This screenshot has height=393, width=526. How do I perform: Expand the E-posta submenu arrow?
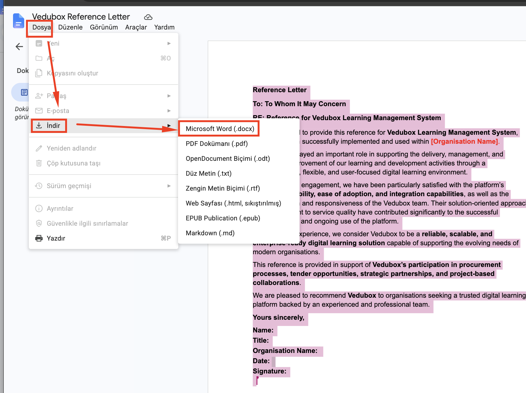click(169, 111)
